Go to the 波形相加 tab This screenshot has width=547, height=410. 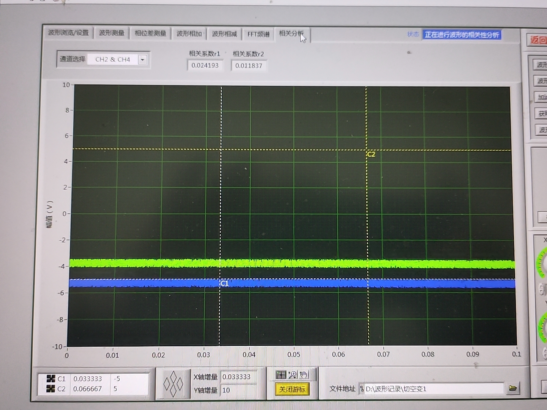click(189, 34)
